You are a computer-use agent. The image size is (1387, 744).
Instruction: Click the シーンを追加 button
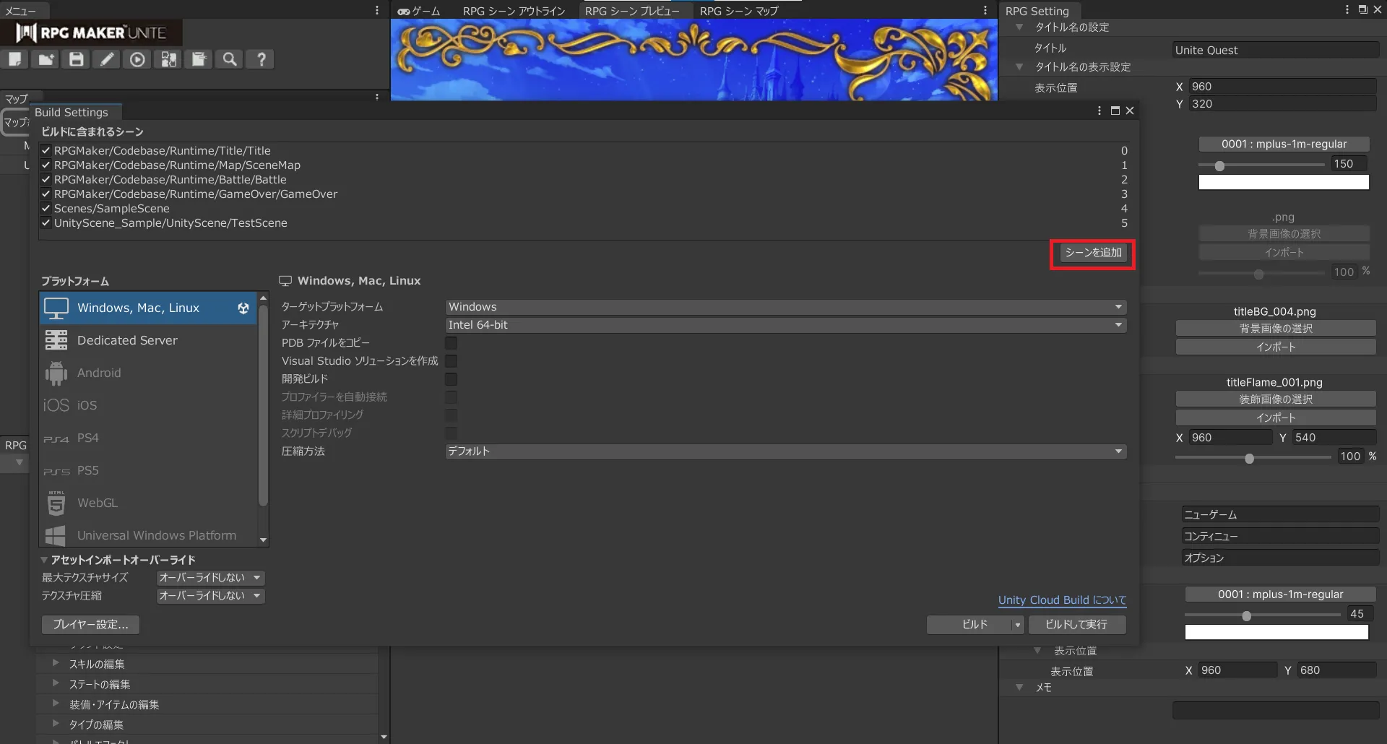click(1092, 253)
